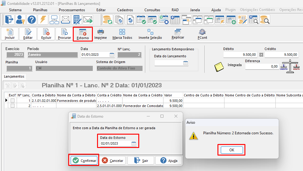The width and height of the screenshot is (303, 171).
Task: Click the envelope with green arrow icon
Action: pyautogui.click(x=88, y=19)
